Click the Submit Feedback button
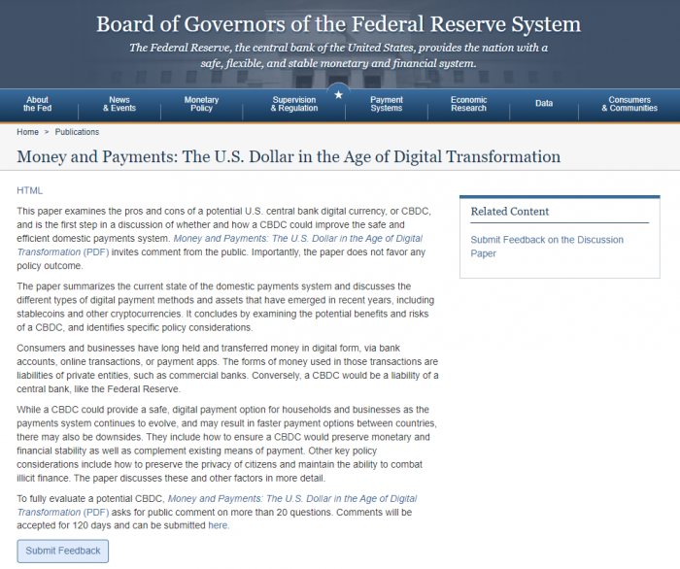 [63, 551]
